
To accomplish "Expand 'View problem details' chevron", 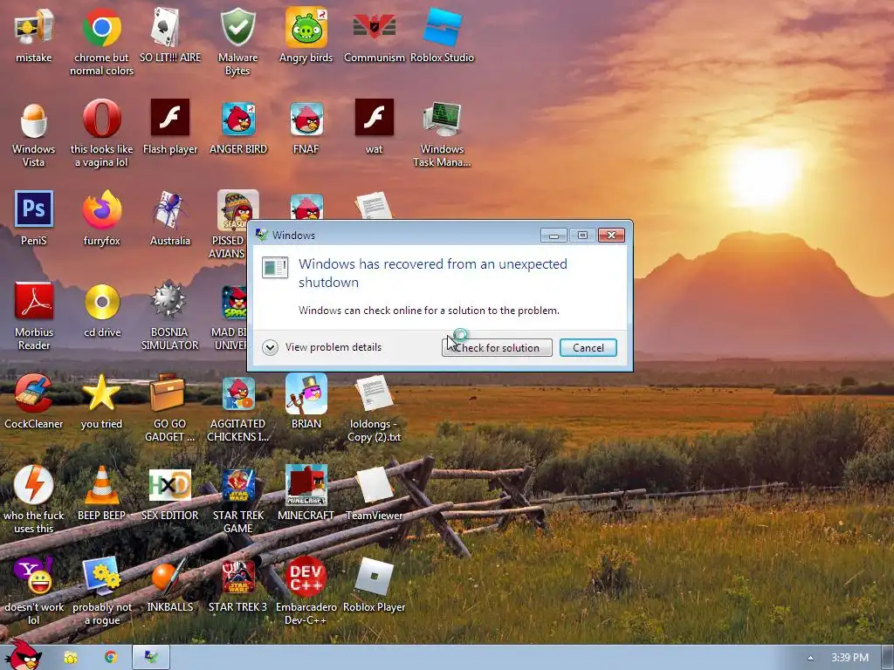I will click(271, 347).
